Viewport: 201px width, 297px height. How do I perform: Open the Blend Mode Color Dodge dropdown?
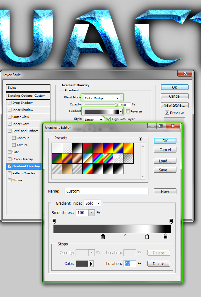point(102,98)
